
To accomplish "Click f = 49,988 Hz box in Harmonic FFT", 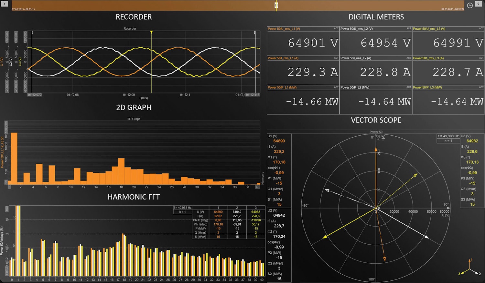I will coord(183,208).
